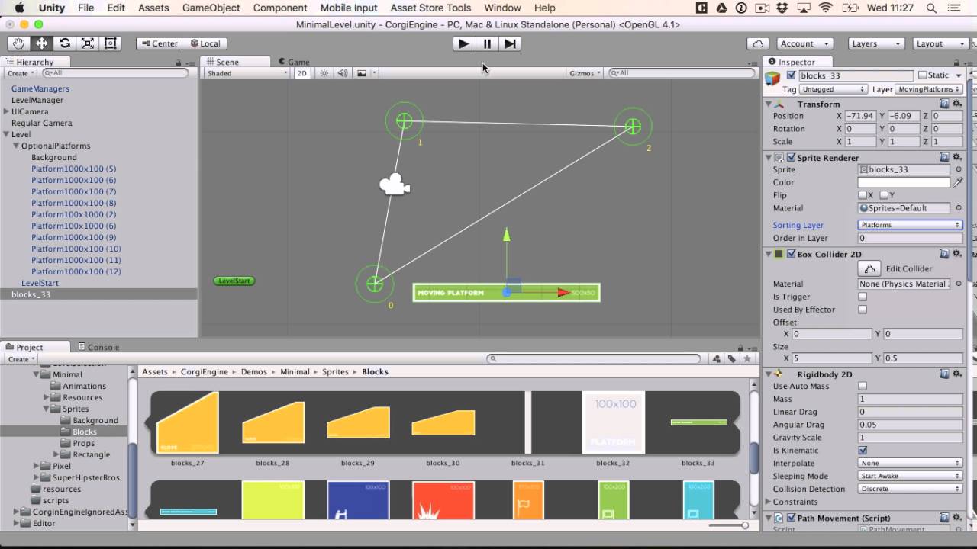Viewport: 977px width, 549px height.
Task: Open the Layout dropdown
Action: pos(941,43)
